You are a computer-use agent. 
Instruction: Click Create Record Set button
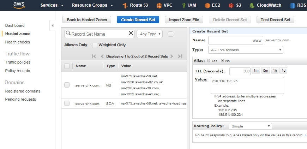tap(138, 19)
